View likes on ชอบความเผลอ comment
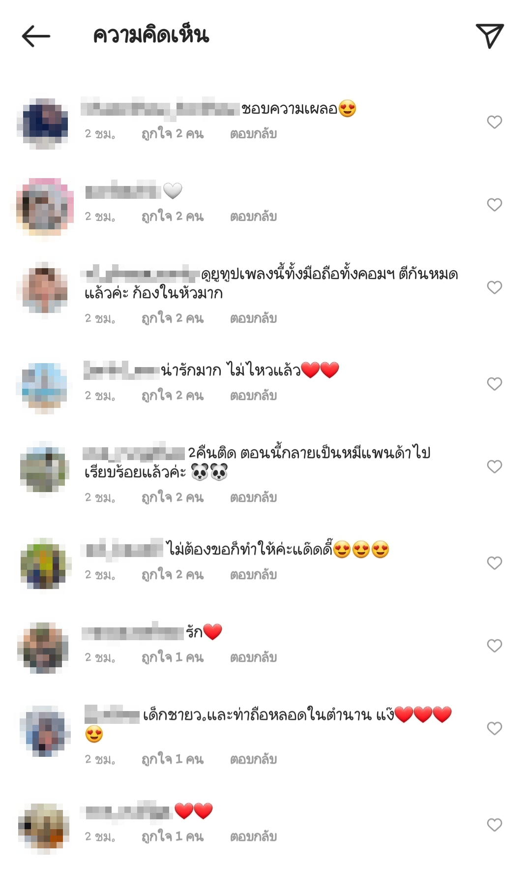The image size is (531, 870). coord(173,134)
